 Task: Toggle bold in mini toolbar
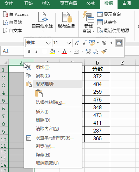(29, 51)
